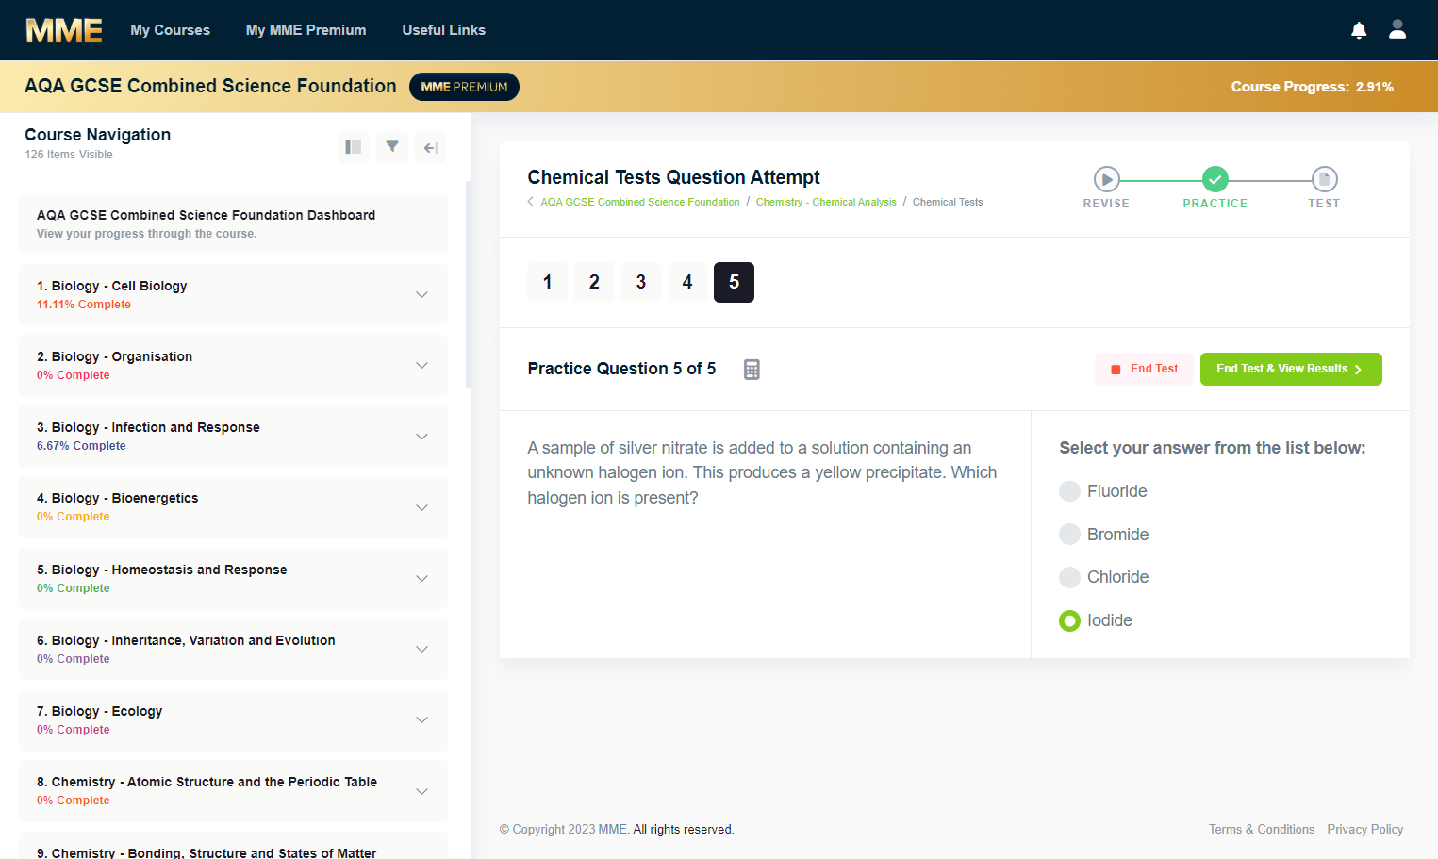
Task: Select the Bromide answer
Action: [1069, 535]
